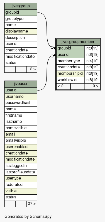Click the '< 2' parents count in jivesgroupmember

pyautogui.click(x=63, y=86)
